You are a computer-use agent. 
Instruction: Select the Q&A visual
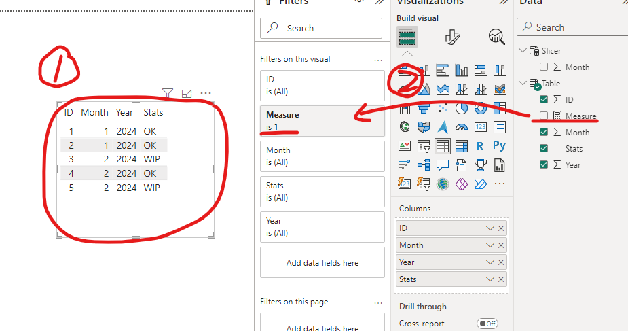coord(442,165)
